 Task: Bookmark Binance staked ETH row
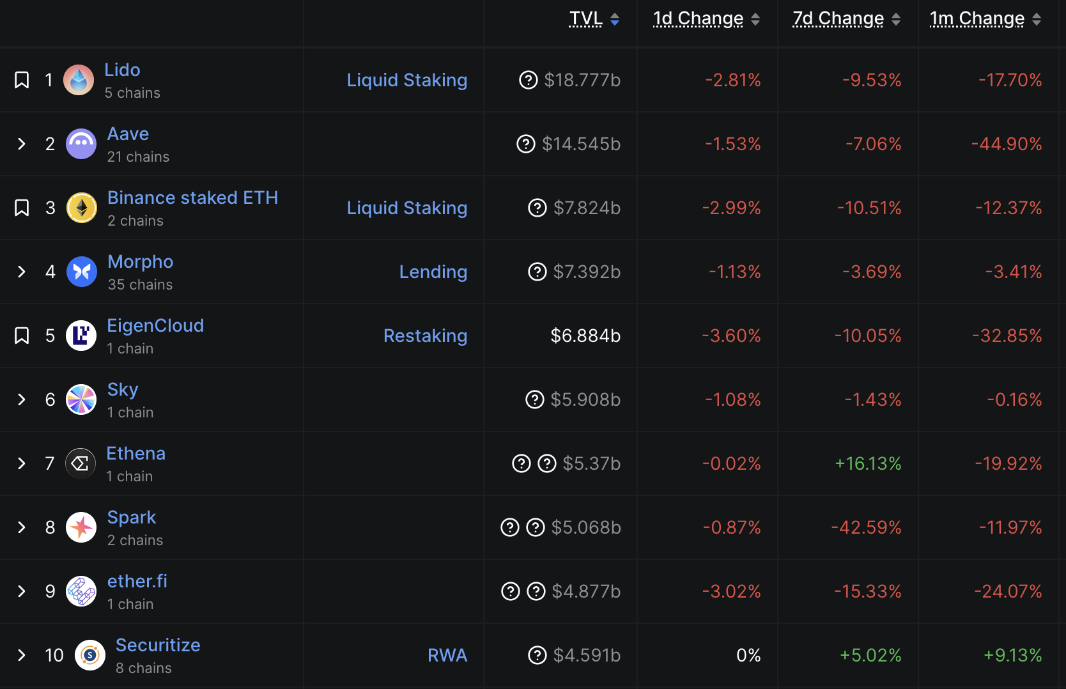tap(22, 208)
